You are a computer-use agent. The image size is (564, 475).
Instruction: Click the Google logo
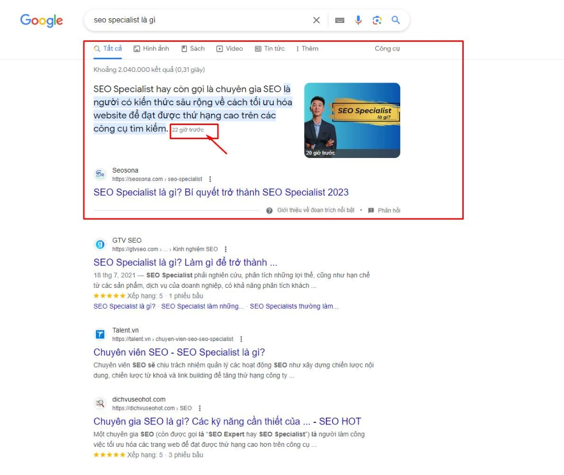[x=41, y=20]
